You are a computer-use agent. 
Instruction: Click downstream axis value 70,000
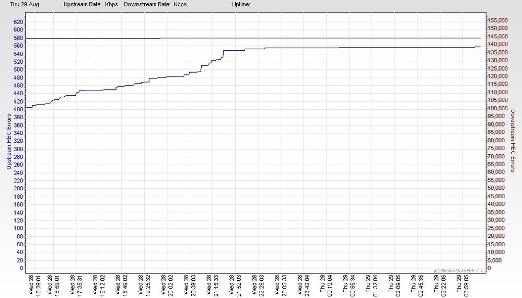pos(496,156)
